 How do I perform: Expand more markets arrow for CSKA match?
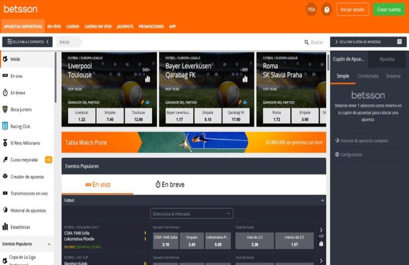click(321, 230)
